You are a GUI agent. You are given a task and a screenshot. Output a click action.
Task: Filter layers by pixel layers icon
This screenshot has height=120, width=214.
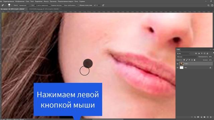[x=196, y=53]
